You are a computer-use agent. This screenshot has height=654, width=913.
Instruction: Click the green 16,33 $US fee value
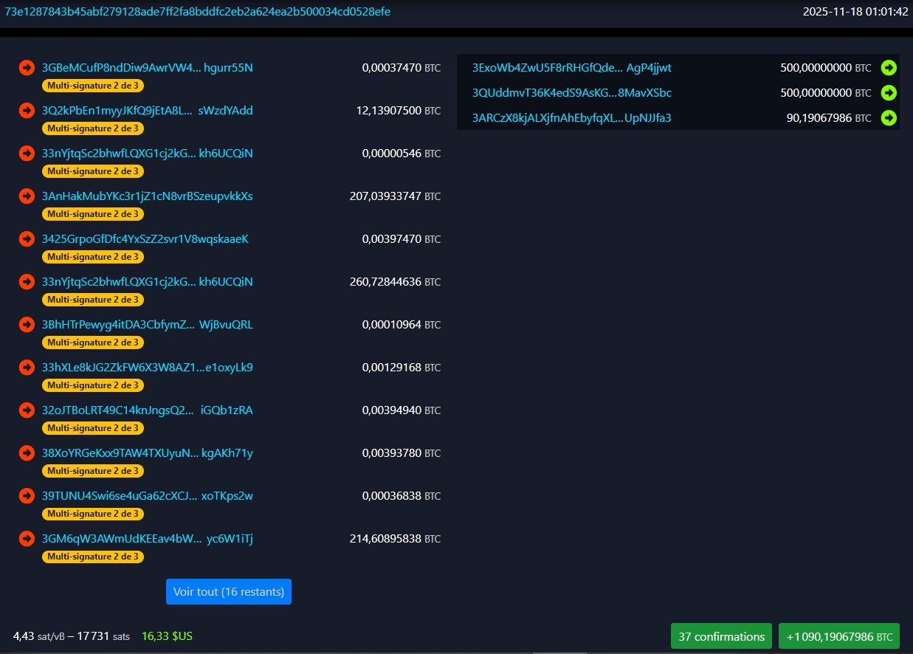tap(167, 636)
